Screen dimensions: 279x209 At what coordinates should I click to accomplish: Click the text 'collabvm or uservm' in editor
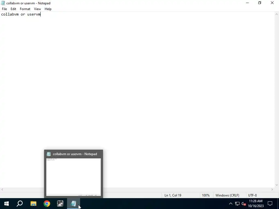coord(21,14)
